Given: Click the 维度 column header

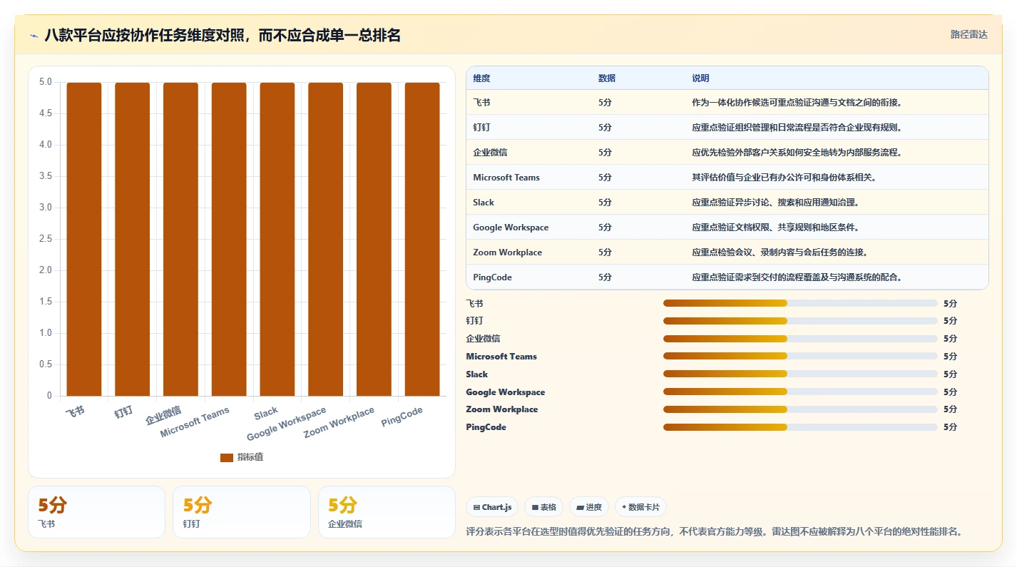Looking at the screenshot, I should tap(481, 78).
